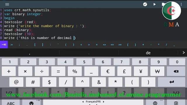187x105 pixels.
Task: Switch keyboard to ABC letters
Action: coord(11,103)
